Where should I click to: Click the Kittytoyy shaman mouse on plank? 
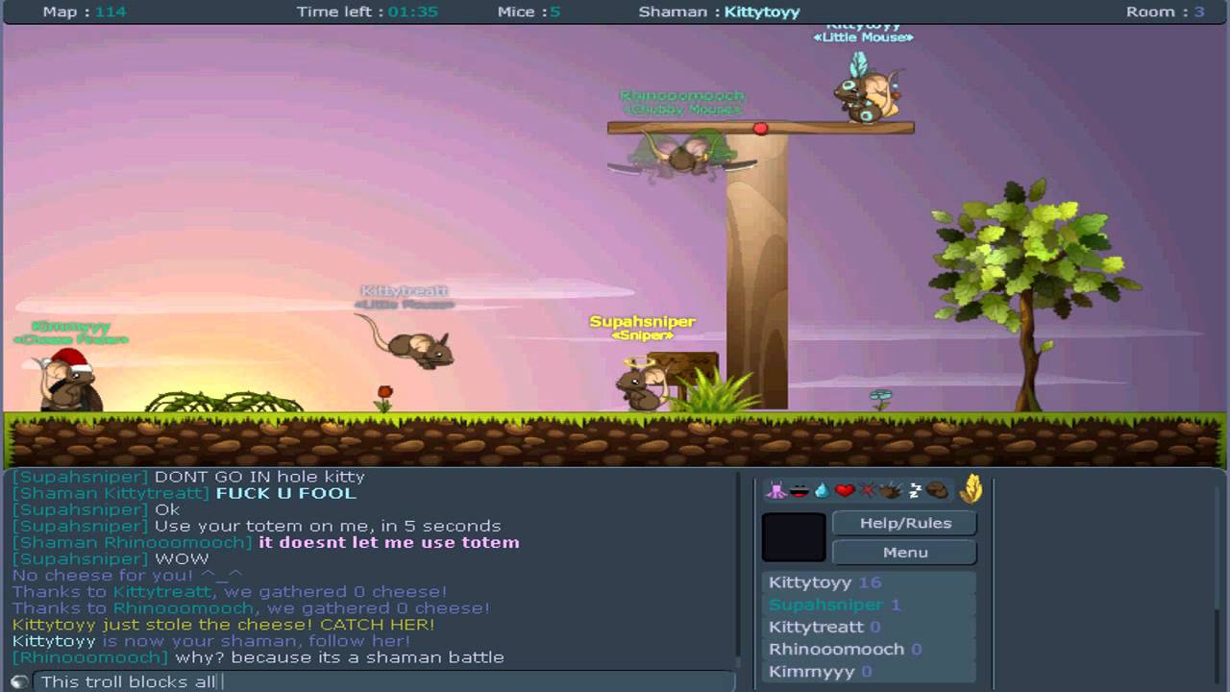[867, 88]
